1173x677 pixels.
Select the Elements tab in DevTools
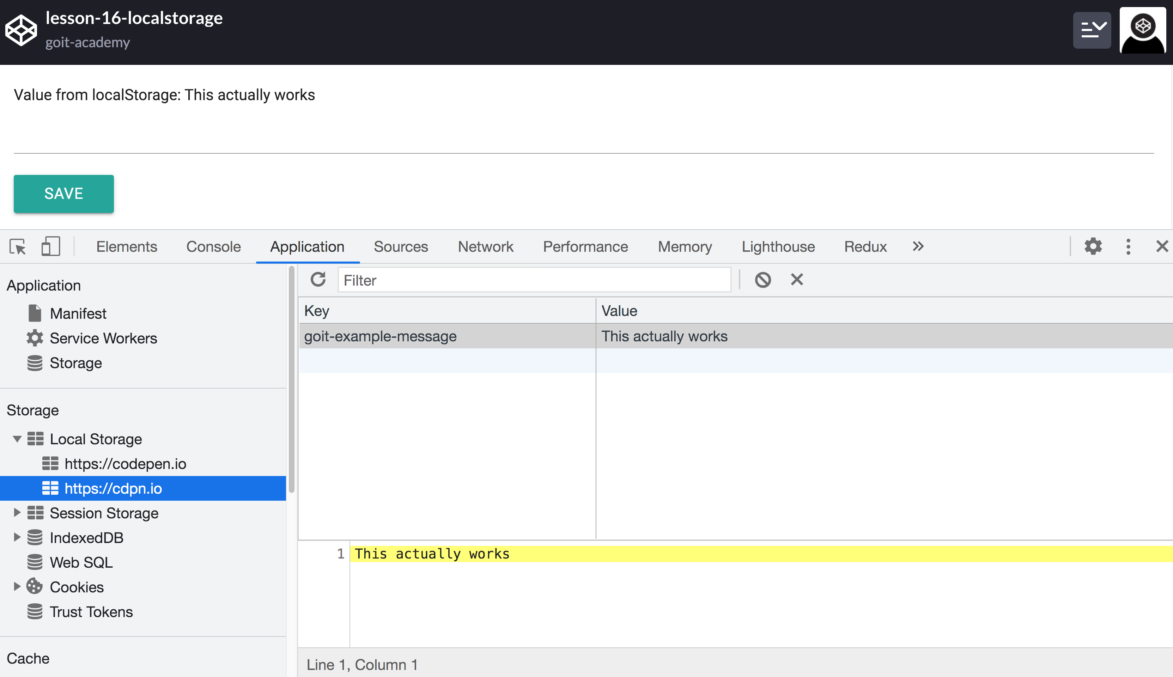coord(126,246)
